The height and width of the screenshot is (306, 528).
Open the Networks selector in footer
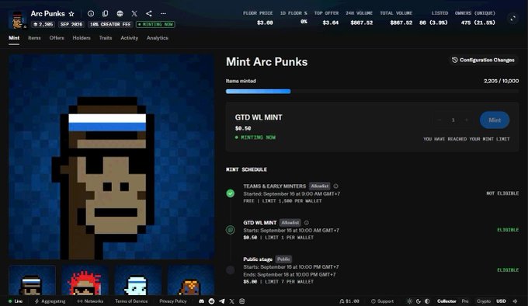[x=90, y=301]
